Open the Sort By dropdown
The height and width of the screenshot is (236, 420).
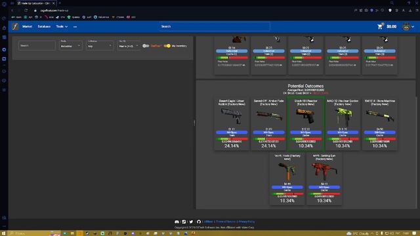pos(129,45)
